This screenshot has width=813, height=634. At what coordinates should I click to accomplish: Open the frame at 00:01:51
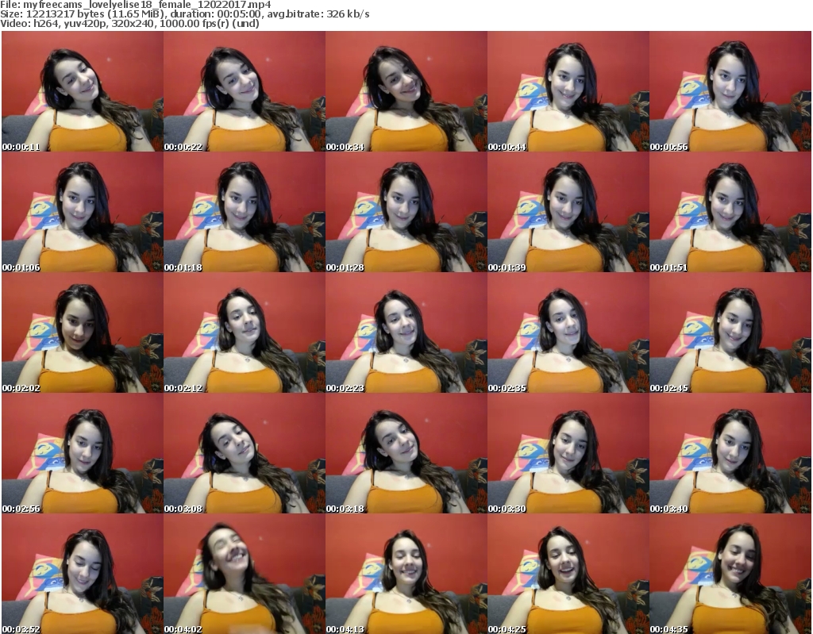tap(730, 212)
